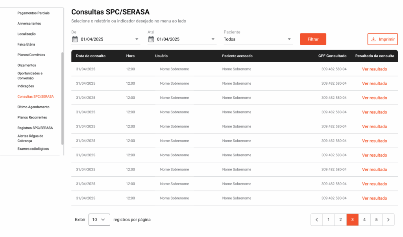Click Ver resultado in ninth row
Image resolution: width=403 pixels, height=237 pixels.
pyautogui.click(x=375, y=184)
